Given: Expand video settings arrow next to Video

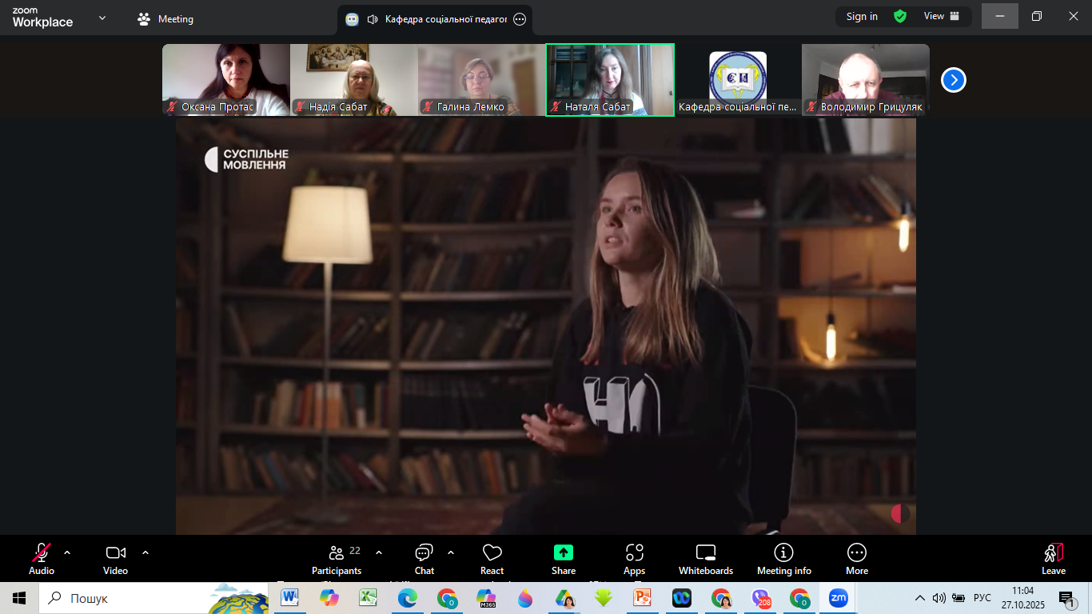Looking at the screenshot, I should [145, 552].
